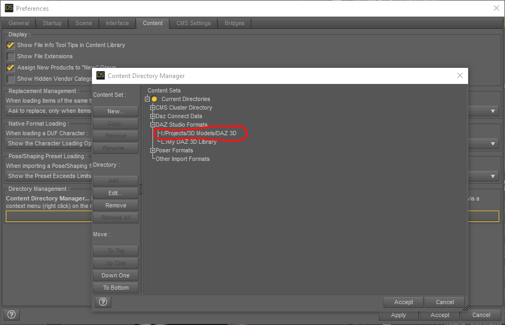
Task: Click Edit... directory button
Action: (x=116, y=193)
